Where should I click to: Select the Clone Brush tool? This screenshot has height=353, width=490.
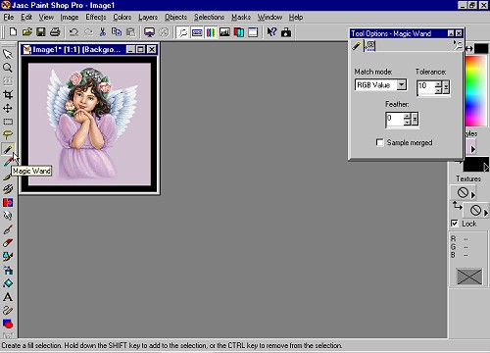click(8, 189)
